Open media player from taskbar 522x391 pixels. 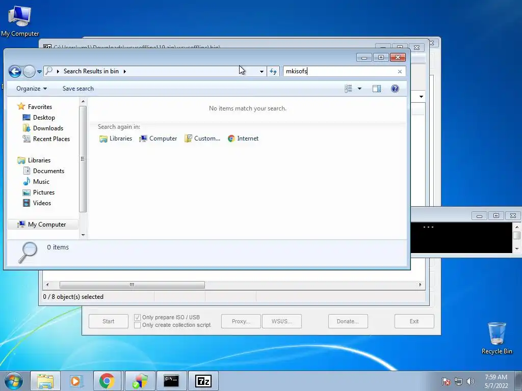tap(76, 381)
